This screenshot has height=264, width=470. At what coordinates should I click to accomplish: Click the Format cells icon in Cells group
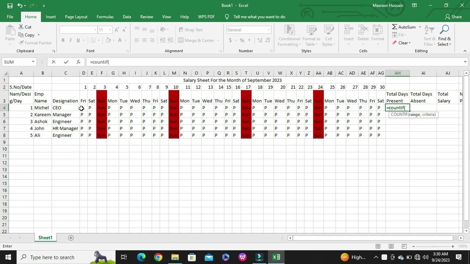pyautogui.click(x=377, y=30)
